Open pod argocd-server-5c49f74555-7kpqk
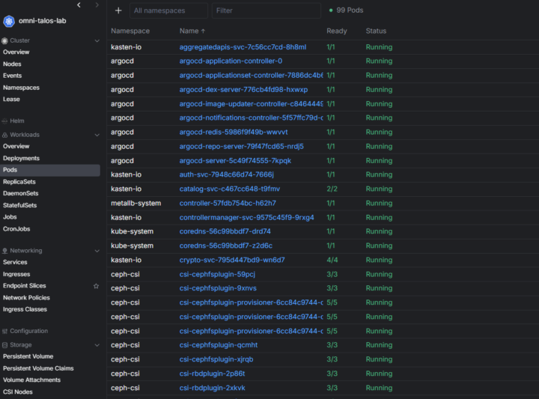 pyautogui.click(x=235, y=161)
